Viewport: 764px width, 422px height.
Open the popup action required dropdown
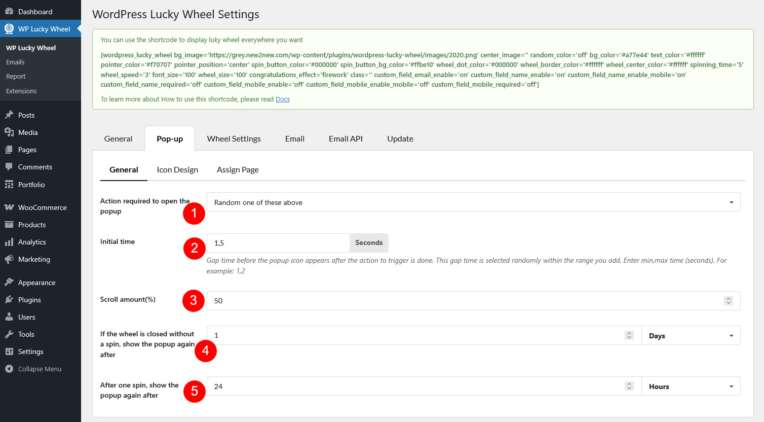pyautogui.click(x=473, y=202)
